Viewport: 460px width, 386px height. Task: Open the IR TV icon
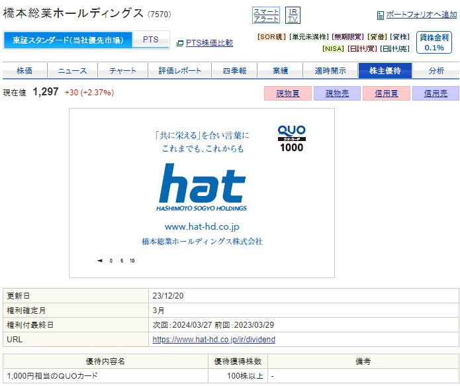point(293,15)
